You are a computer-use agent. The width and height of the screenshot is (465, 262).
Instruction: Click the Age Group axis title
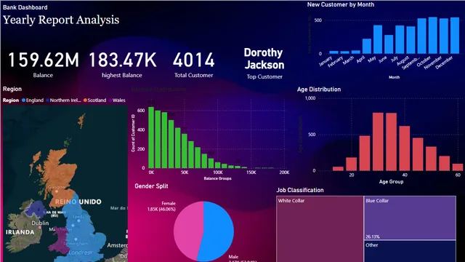click(391, 181)
